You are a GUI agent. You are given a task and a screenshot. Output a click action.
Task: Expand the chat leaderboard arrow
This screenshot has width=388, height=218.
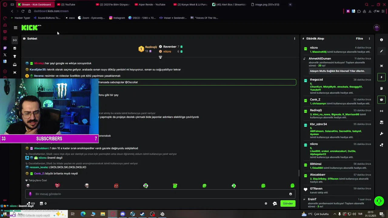(160, 57)
